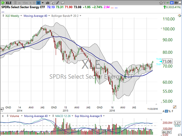Viewport: 182px width, 136px height.
Task: Open the XLE Weekly plot dropdown
Action: [21, 16]
